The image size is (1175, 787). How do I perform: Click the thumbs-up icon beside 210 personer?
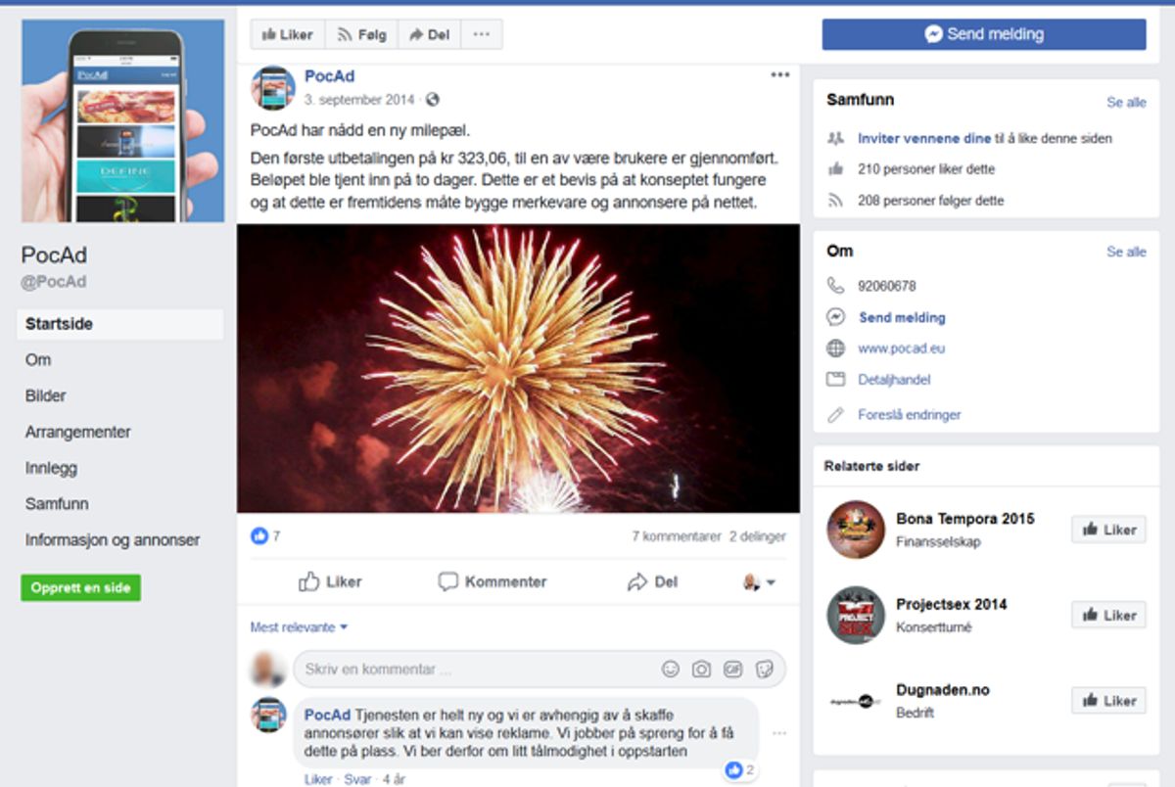coord(835,168)
